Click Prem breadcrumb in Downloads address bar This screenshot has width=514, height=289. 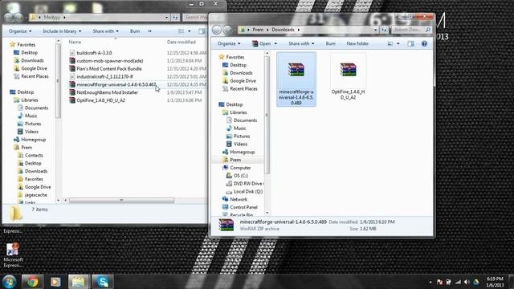pos(258,30)
